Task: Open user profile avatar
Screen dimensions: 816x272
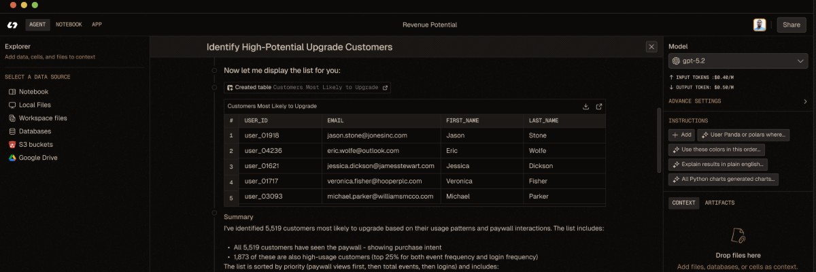Action: click(760, 25)
